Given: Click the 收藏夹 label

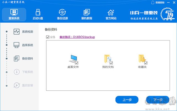Looking at the screenshot, I should (142, 67).
